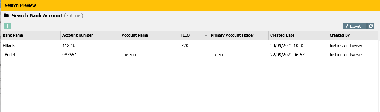380x112 pixels.
Task: Click Primary Account Holder column header
Action: pos(232,35)
